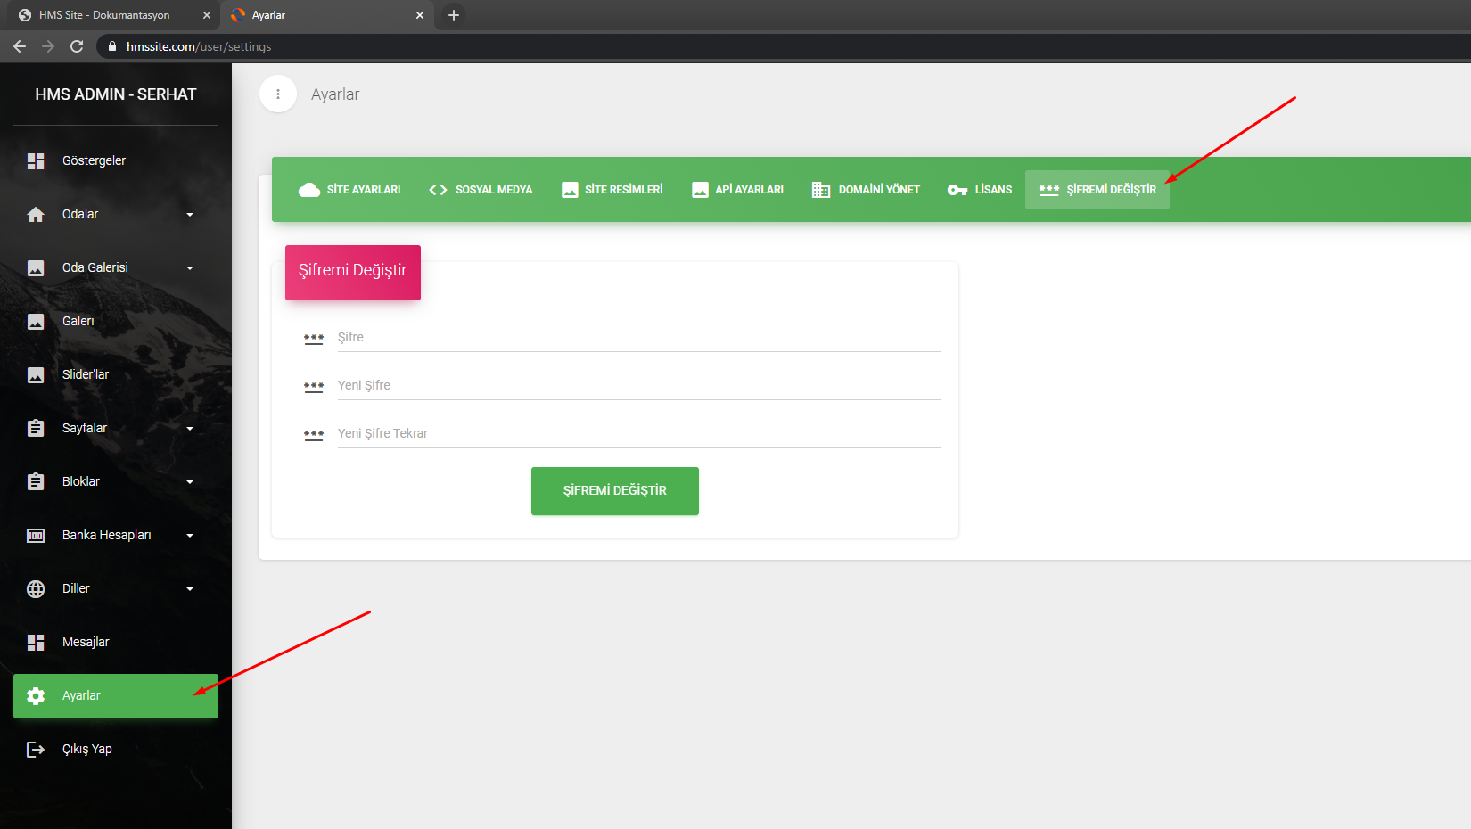Reload the page with browser refresh icon

click(x=77, y=46)
